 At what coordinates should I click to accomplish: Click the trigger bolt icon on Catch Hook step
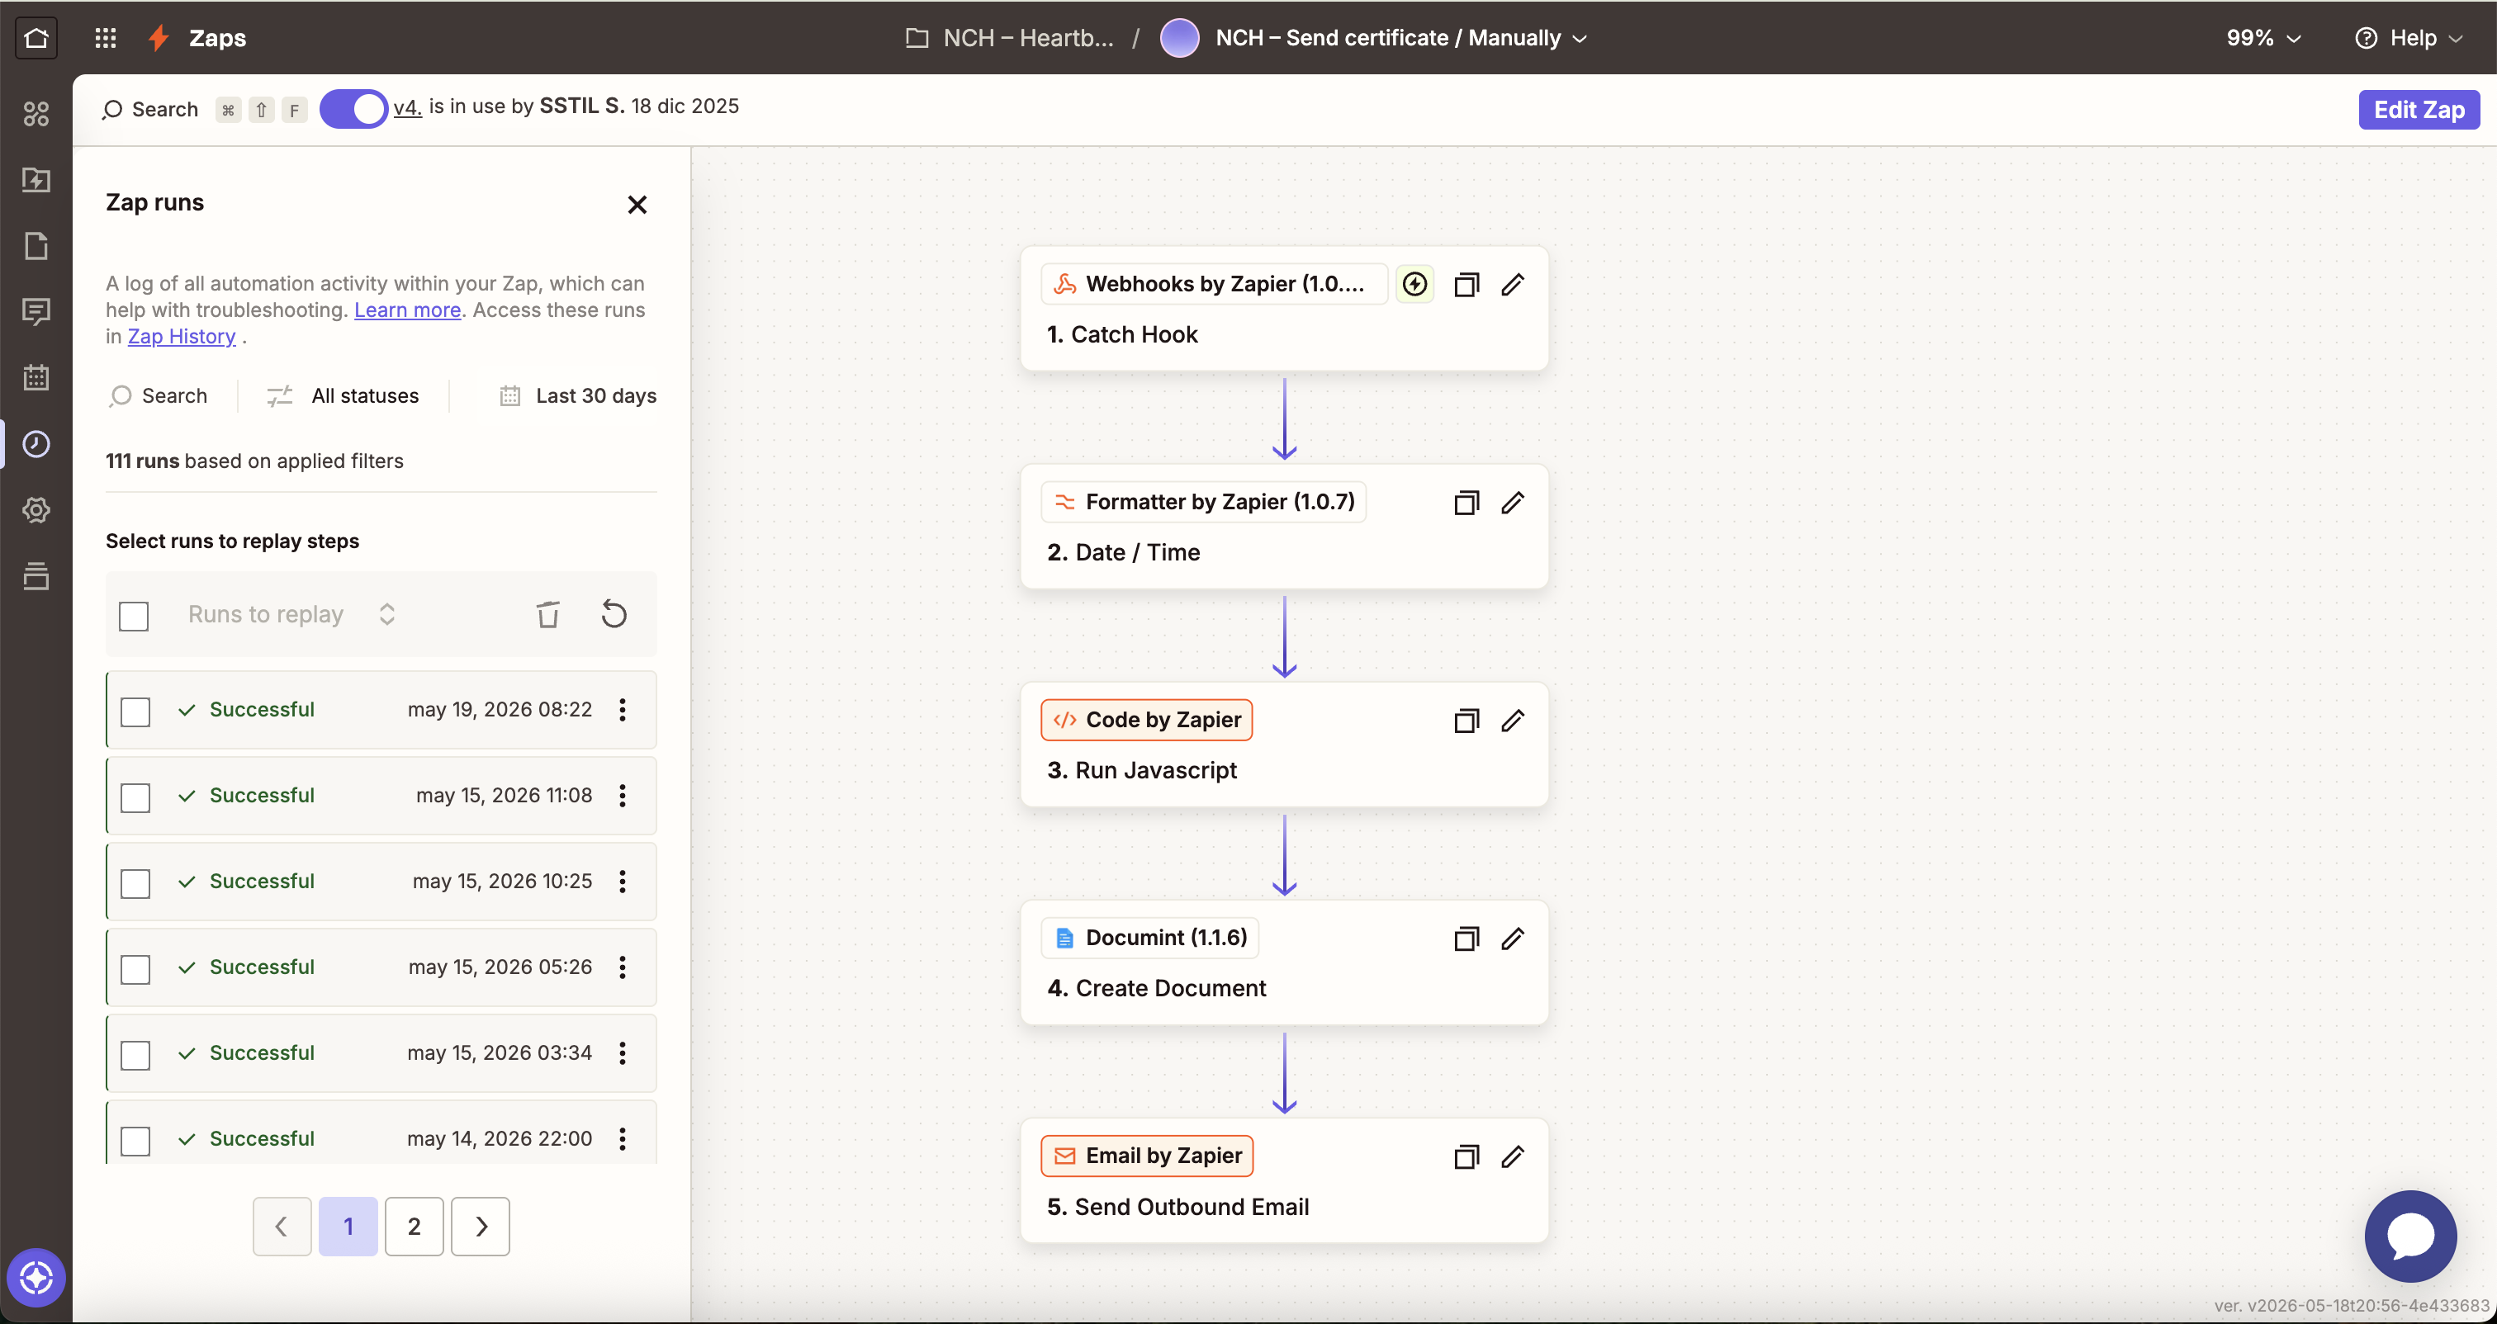[x=1414, y=284]
